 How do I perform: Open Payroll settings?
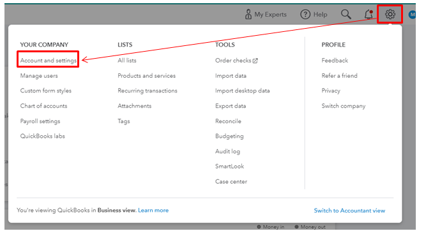(40, 121)
